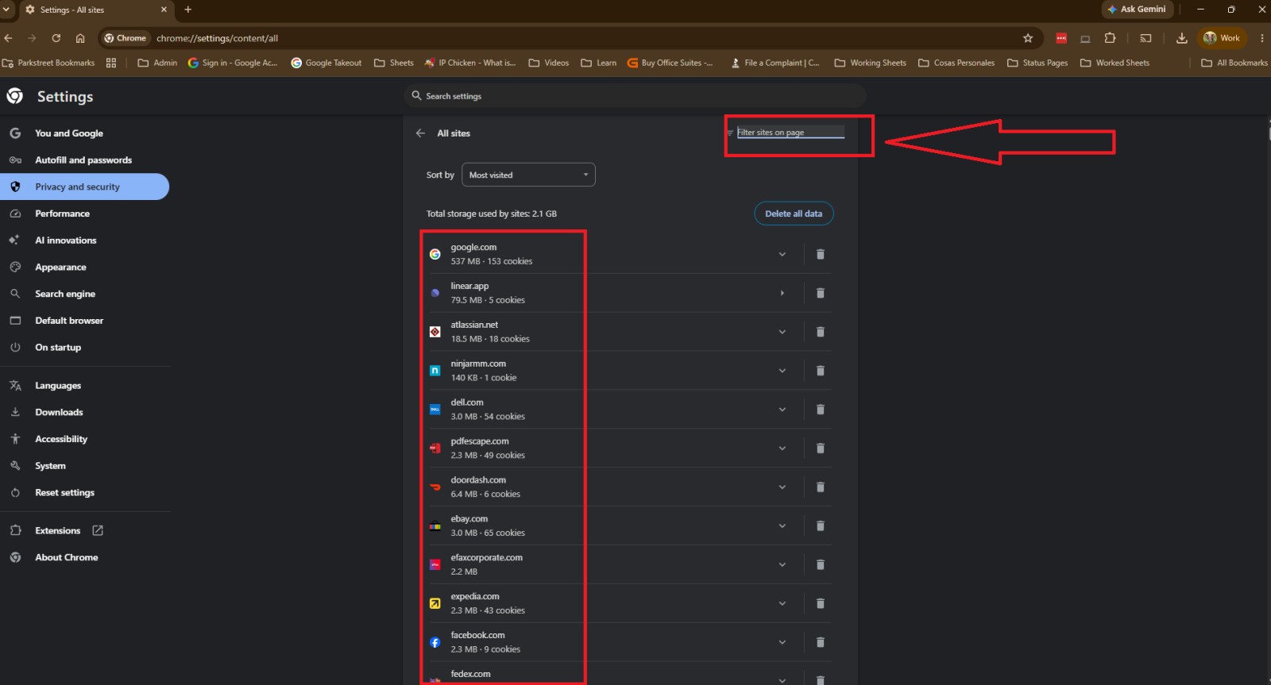Open All Bookmarks folder

coord(1234,63)
